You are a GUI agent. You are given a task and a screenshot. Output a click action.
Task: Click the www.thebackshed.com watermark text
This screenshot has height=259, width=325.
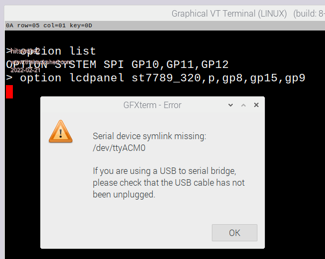[x=41, y=62]
